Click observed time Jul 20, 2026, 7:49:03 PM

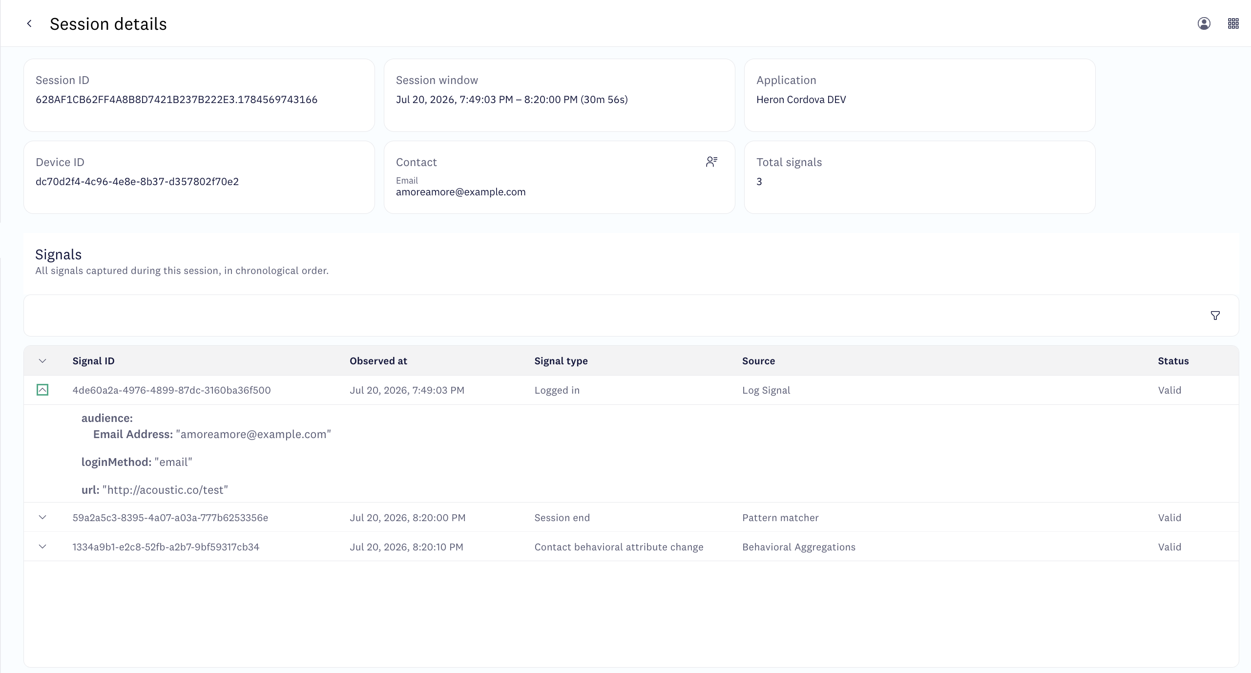(407, 390)
